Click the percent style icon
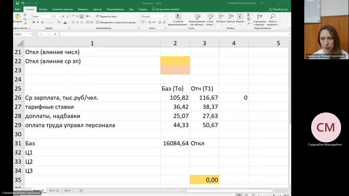The height and width of the screenshot is (196, 349). [x=150, y=22]
